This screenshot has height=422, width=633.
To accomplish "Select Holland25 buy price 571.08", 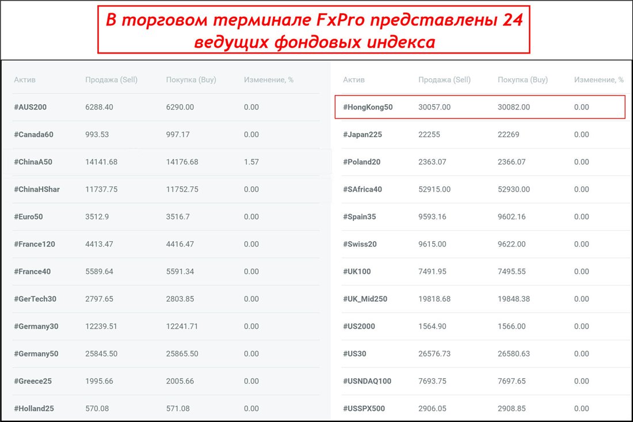I will (x=178, y=409).
